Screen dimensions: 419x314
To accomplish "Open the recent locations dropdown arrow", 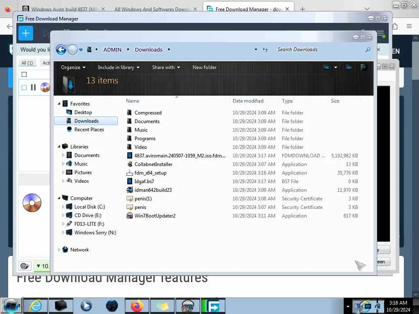I will click(x=81, y=49).
